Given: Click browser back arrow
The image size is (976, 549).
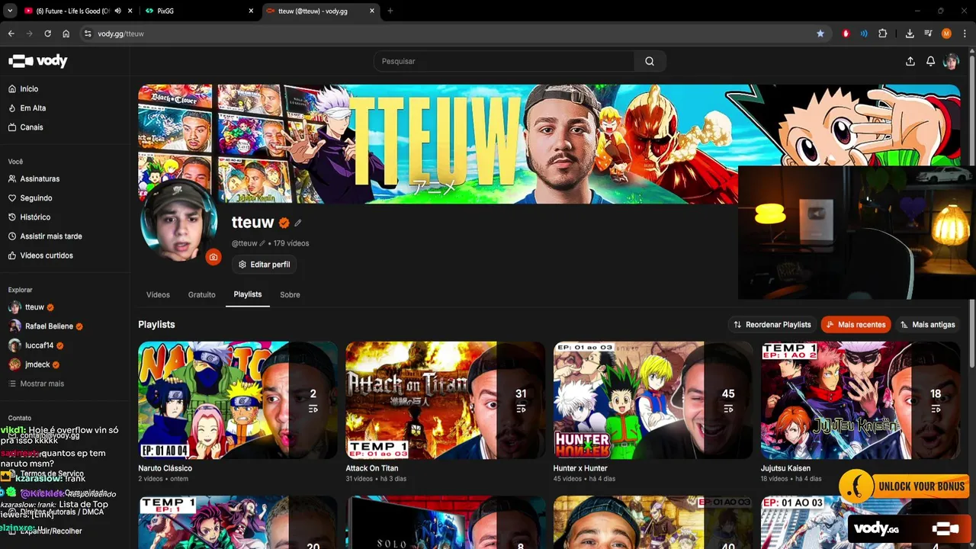Looking at the screenshot, I should click(11, 34).
